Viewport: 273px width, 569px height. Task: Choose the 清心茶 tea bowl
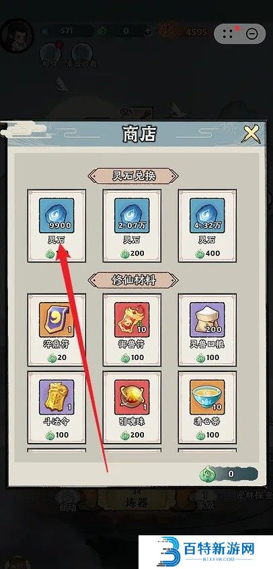207,397
